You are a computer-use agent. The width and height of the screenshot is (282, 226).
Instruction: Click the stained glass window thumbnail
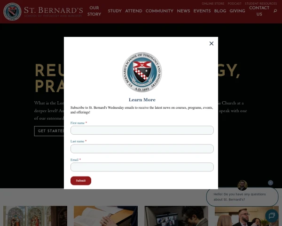tap(35, 216)
